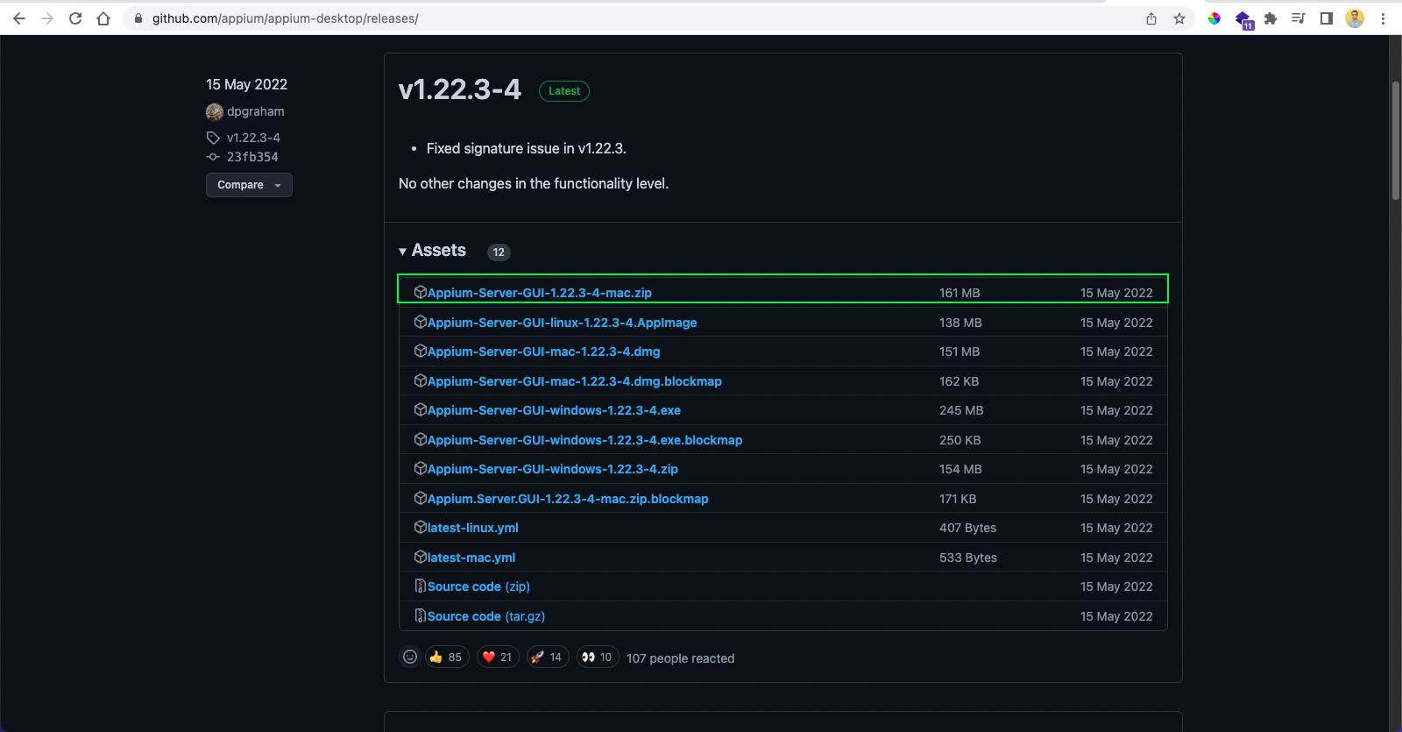Reload the GitHub releases page
The width and height of the screenshot is (1402, 732).
[x=75, y=18]
